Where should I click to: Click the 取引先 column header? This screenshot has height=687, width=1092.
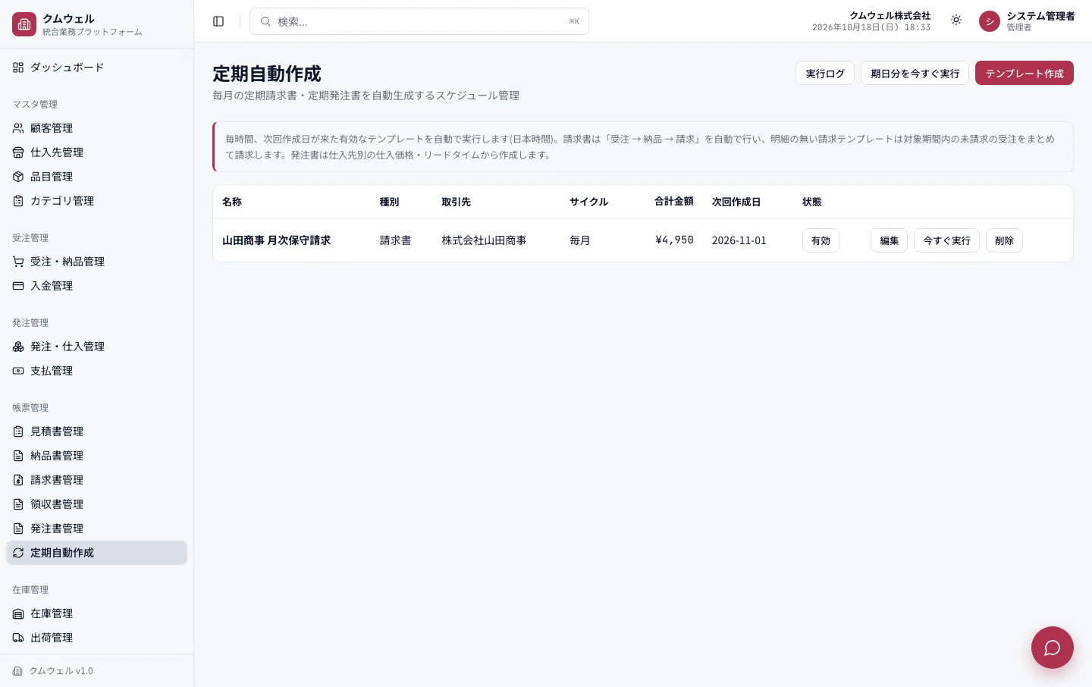[456, 202]
